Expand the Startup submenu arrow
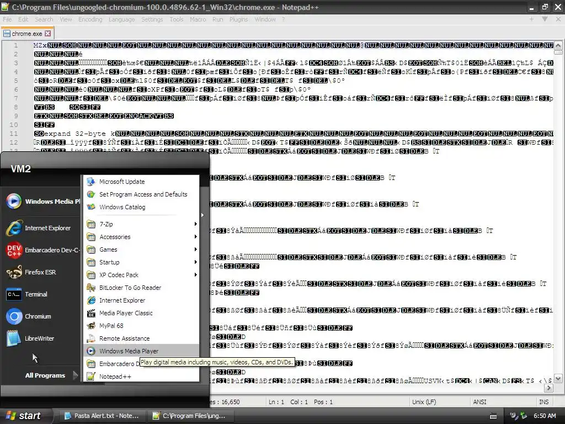Viewport: 565px width, 424px height. click(196, 262)
